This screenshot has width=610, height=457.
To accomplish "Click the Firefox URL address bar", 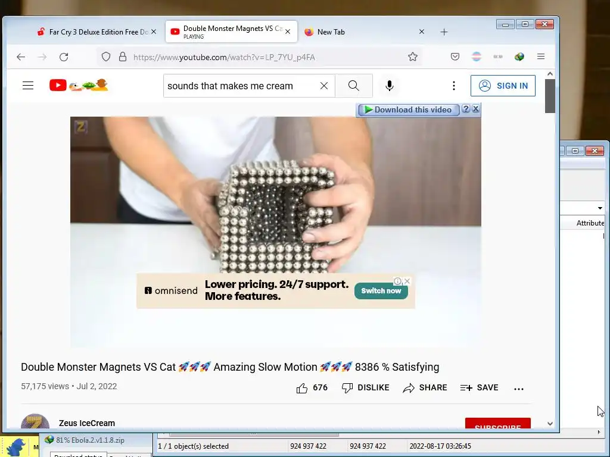I will tap(259, 57).
